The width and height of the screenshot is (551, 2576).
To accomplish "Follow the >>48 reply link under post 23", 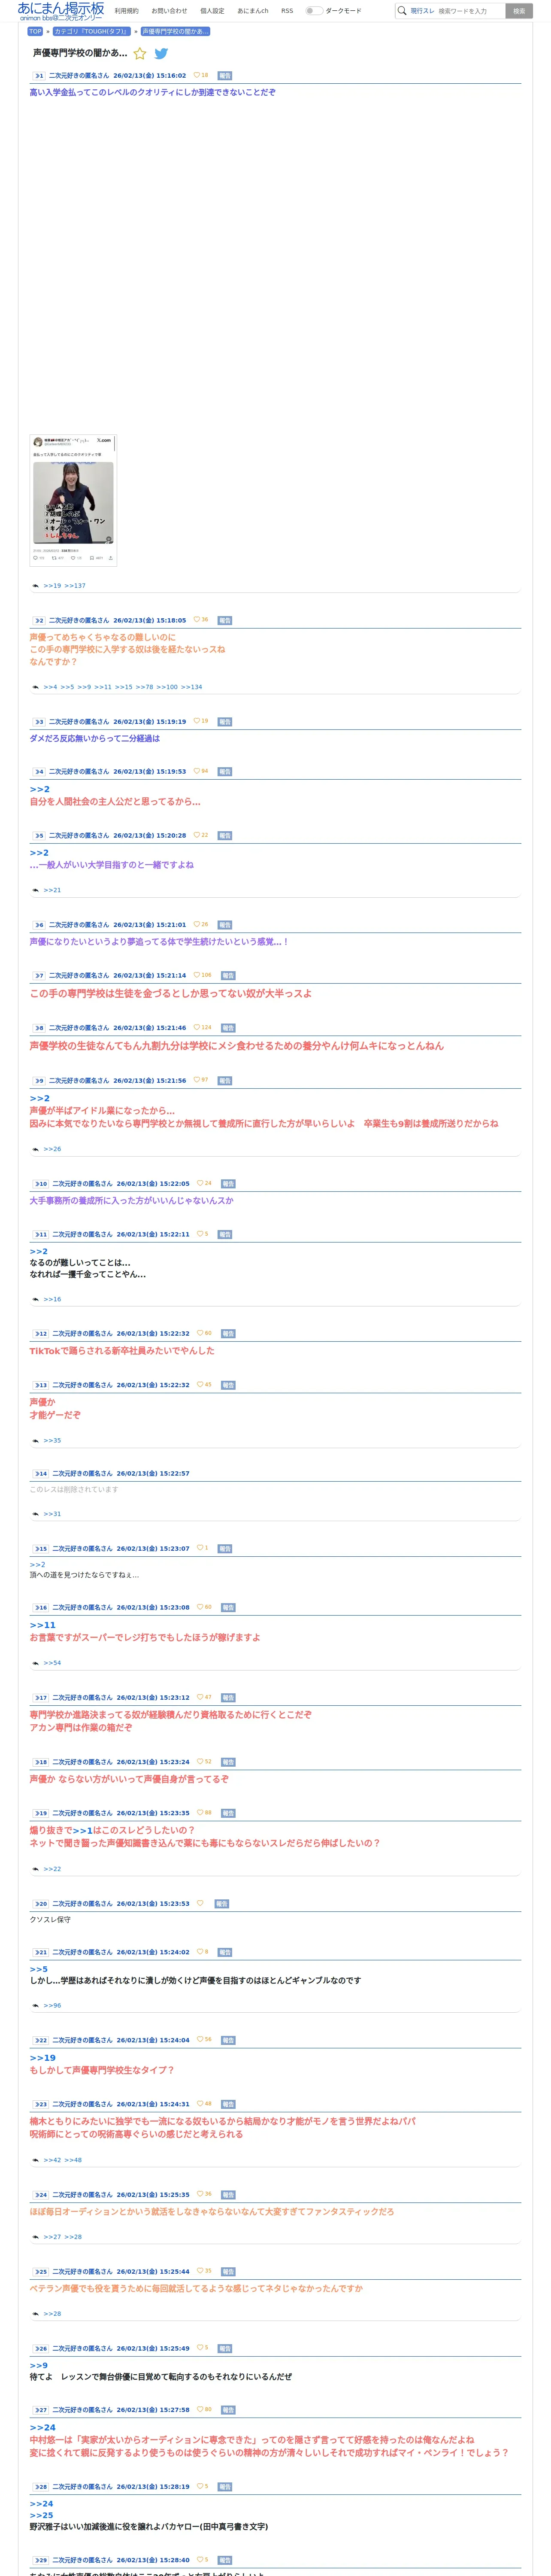I will point(73,2160).
